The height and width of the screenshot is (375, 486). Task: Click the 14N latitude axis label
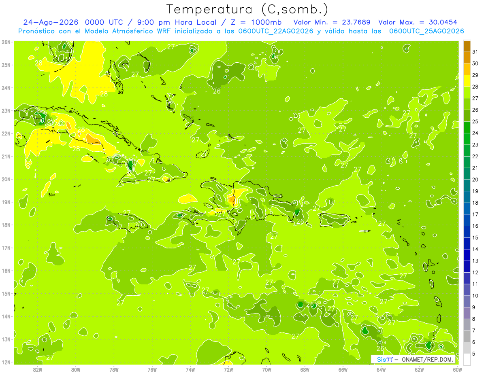click(x=6, y=316)
